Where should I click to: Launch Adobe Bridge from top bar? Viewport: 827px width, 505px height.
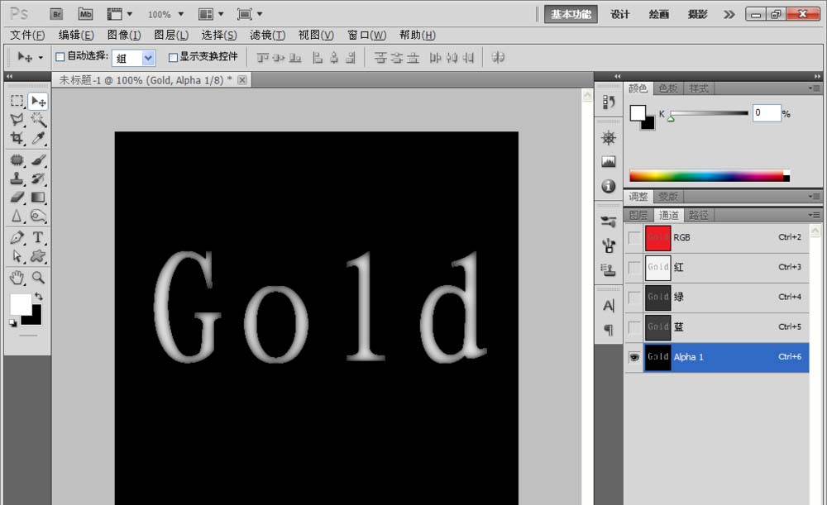(x=56, y=14)
